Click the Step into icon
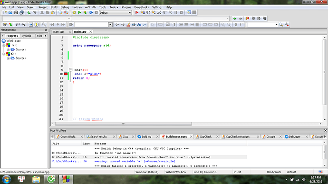The image size is (328, 184). (x=154, y=12)
